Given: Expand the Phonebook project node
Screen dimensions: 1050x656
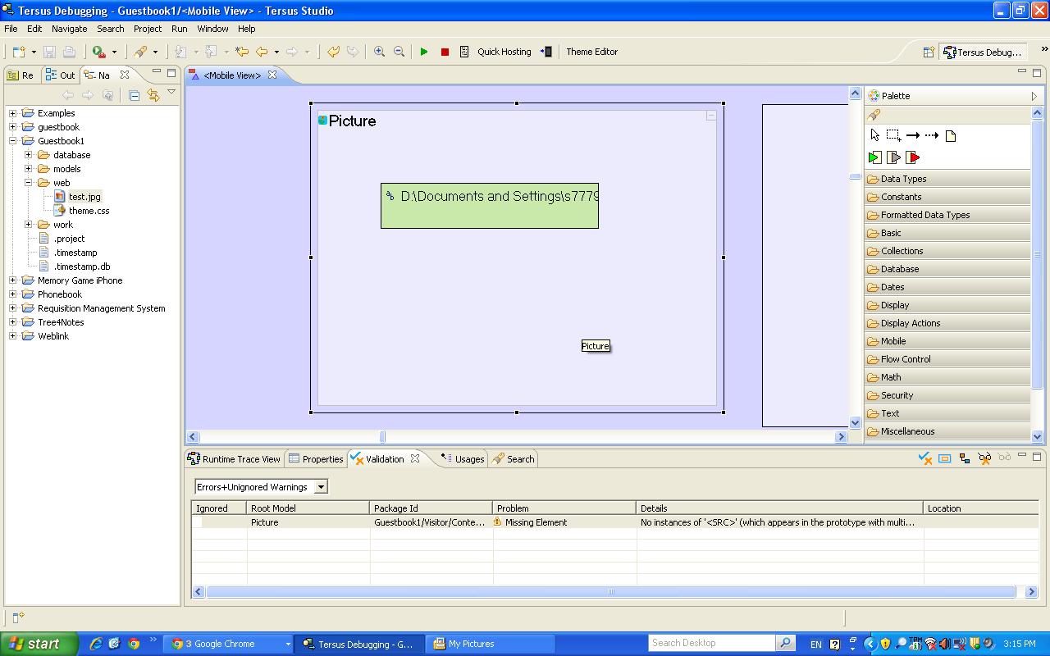Looking at the screenshot, I should click(x=12, y=294).
